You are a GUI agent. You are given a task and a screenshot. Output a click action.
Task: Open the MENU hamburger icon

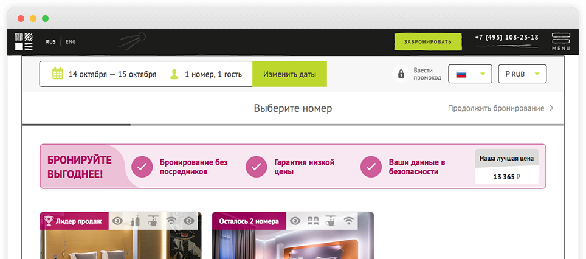[561, 38]
